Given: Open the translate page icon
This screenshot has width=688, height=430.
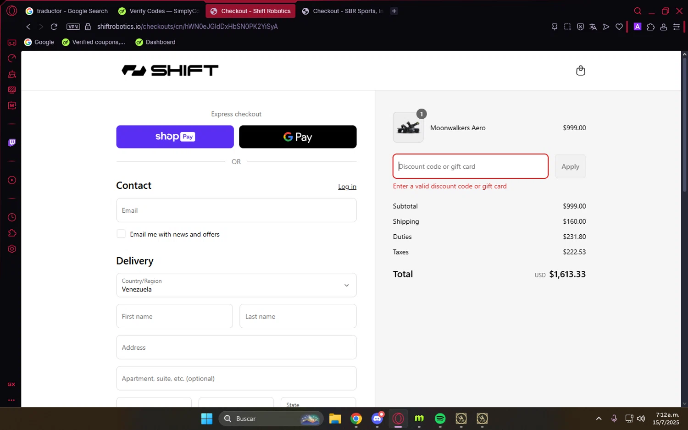Looking at the screenshot, I should pos(593,27).
